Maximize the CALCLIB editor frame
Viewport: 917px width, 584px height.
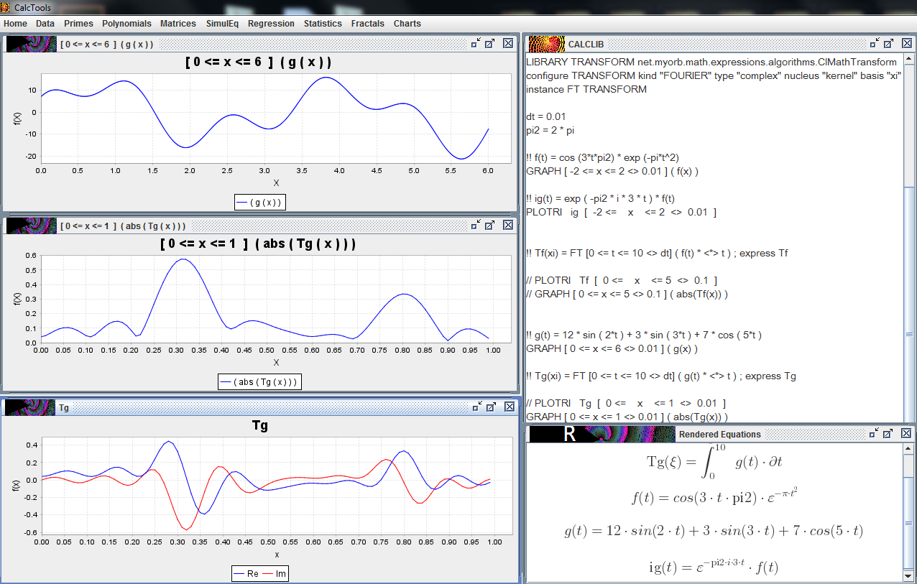(889, 44)
